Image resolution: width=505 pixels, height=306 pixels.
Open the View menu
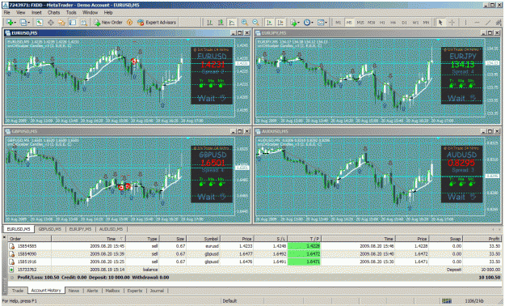(x=21, y=13)
